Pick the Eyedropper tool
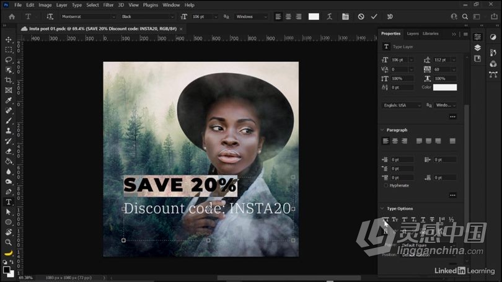This screenshot has height=282, width=502. (x=9, y=100)
